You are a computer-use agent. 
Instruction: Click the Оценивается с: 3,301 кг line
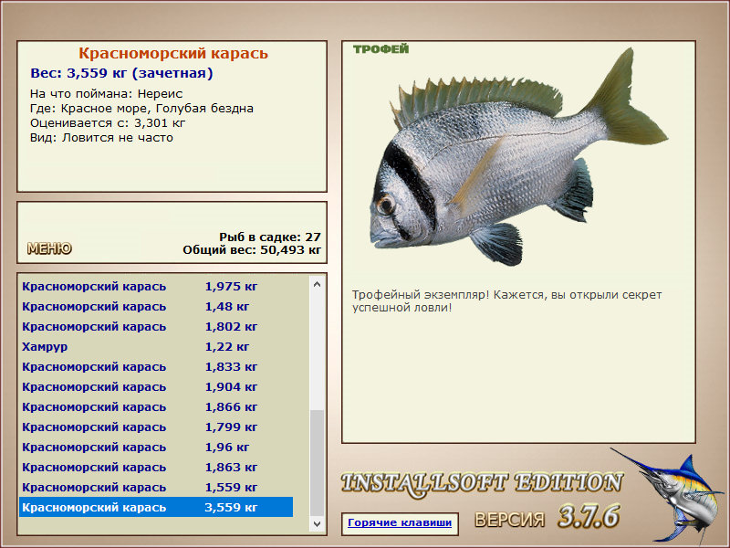108,123
